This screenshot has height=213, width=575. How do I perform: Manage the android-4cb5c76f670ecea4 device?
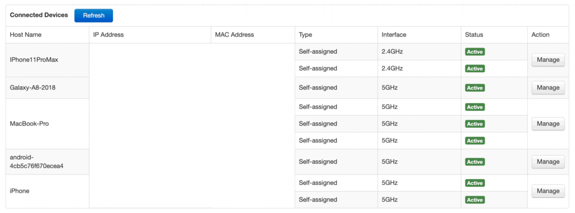pos(548,161)
